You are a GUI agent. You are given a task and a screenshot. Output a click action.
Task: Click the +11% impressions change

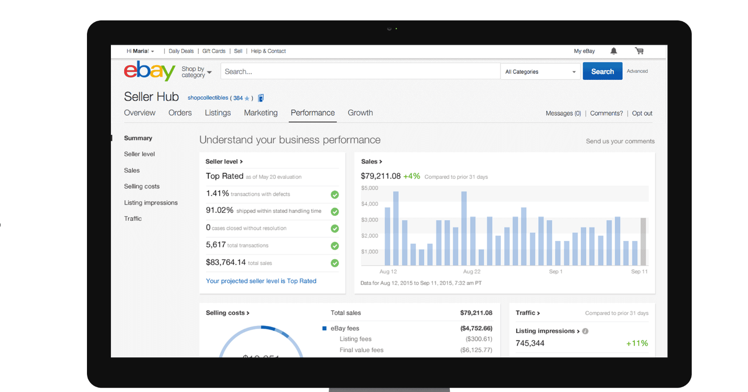[x=637, y=343]
